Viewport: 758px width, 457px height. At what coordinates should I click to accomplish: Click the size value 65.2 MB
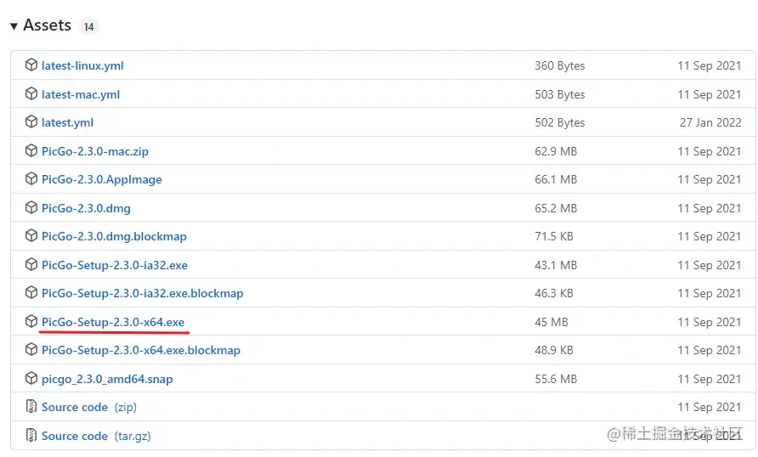[556, 209]
